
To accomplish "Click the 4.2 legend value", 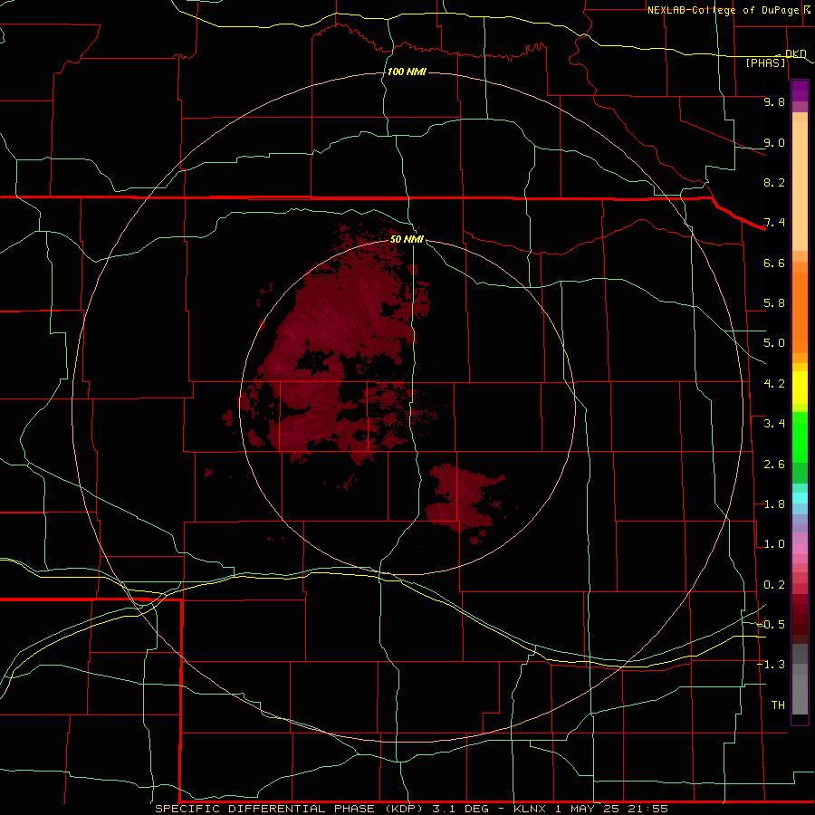I will [774, 384].
